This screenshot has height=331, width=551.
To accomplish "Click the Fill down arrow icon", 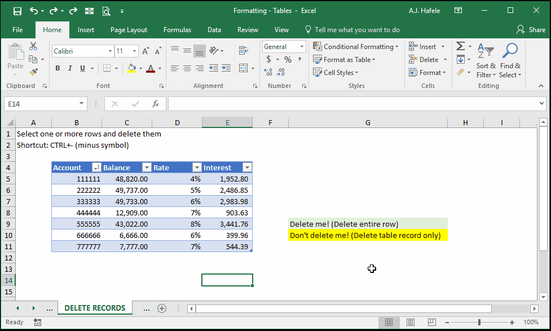I will point(461,59).
